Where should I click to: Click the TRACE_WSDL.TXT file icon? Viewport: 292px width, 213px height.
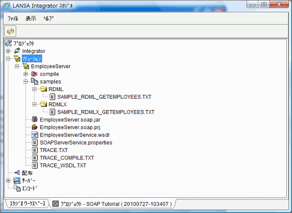35,165
